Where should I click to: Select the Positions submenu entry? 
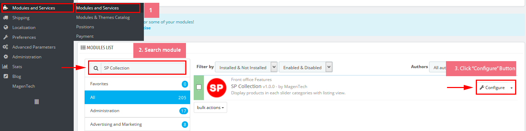coord(85,27)
